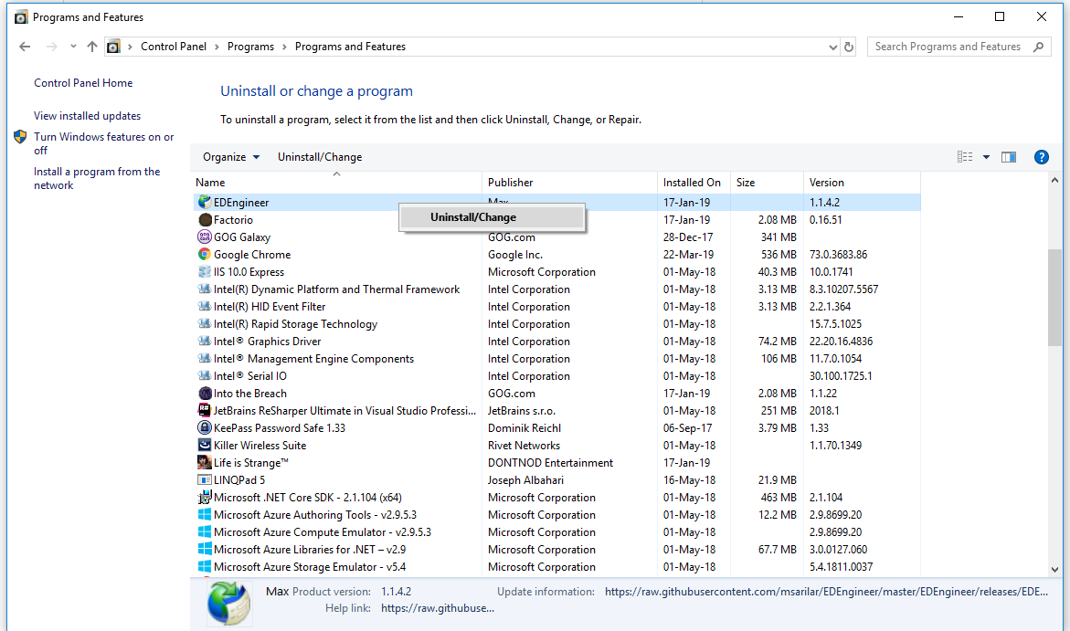Sort by the Version column header
Screen dimensions: 1070x631
click(862, 182)
